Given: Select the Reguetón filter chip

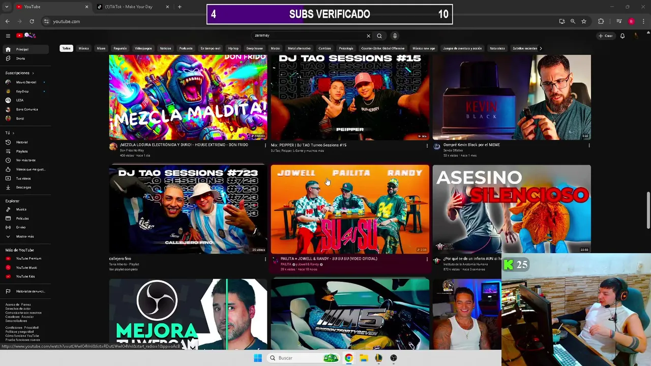Looking at the screenshot, I should point(120,48).
